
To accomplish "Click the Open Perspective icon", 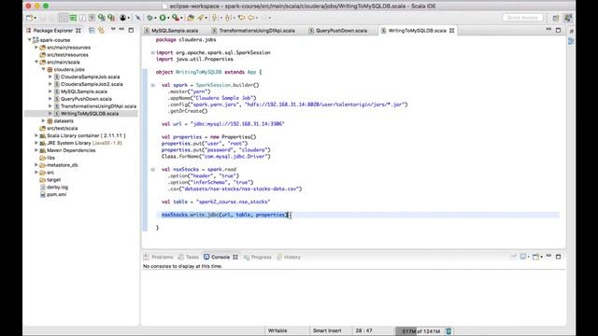I will click(556, 18).
